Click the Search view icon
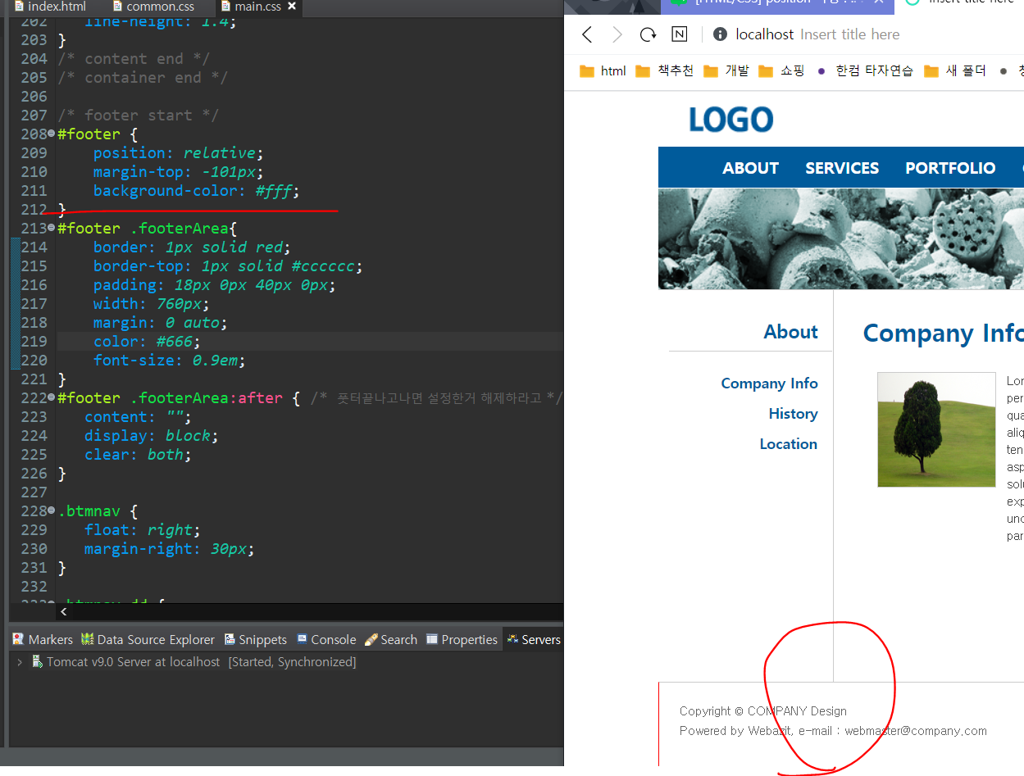This screenshot has width=1024, height=776. point(371,639)
